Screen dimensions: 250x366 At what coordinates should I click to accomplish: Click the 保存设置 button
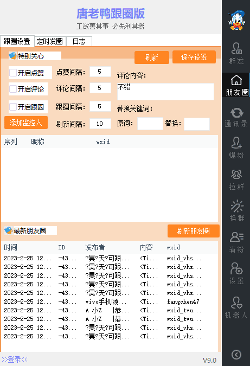pyautogui.click(x=194, y=57)
